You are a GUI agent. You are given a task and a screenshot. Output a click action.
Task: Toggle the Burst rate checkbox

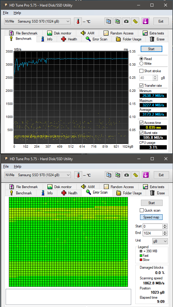pos(141,133)
